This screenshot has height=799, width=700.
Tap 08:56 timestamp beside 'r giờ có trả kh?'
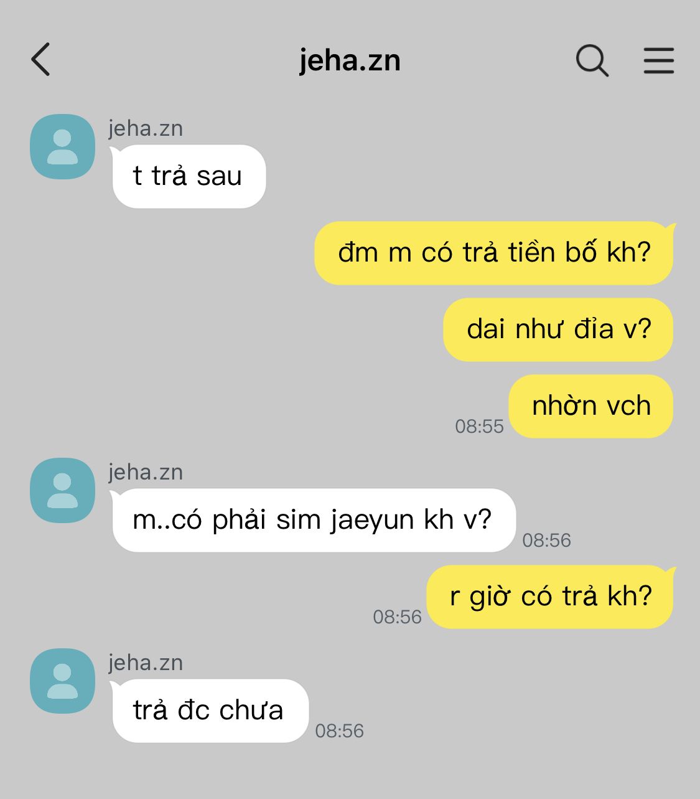(x=397, y=617)
